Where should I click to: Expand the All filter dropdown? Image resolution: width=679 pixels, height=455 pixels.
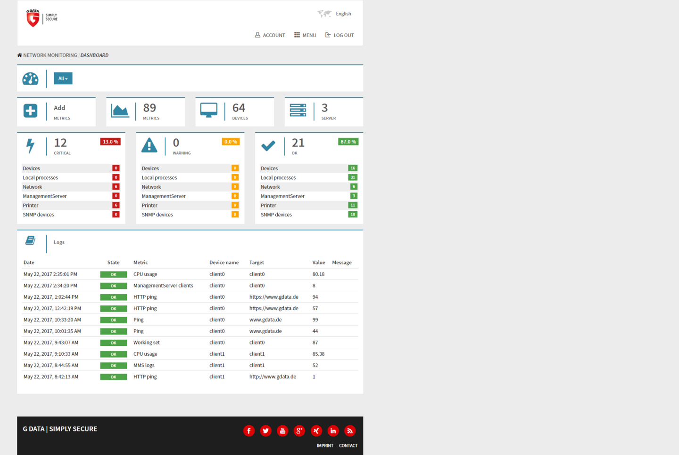tap(63, 79)
